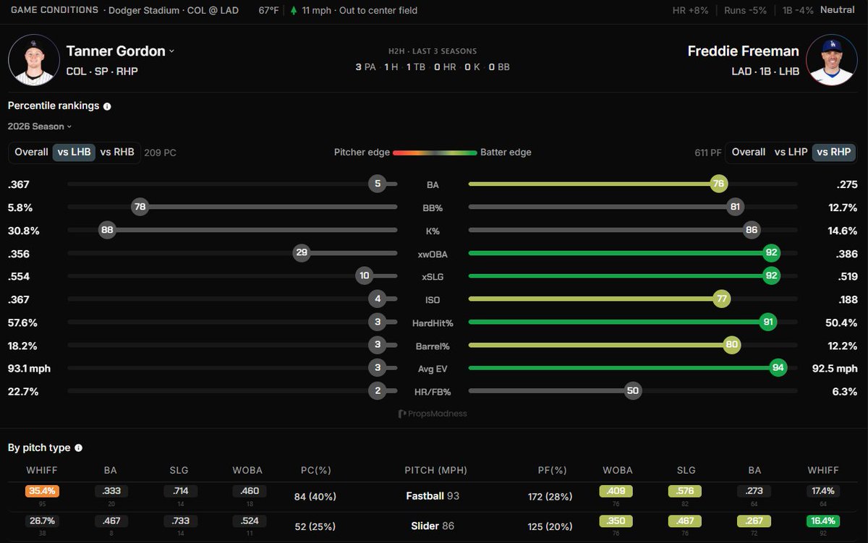Screen dimensions: 868x543
Task: Click Tanner Gordon name text
Action: click(x=116, y=51)
